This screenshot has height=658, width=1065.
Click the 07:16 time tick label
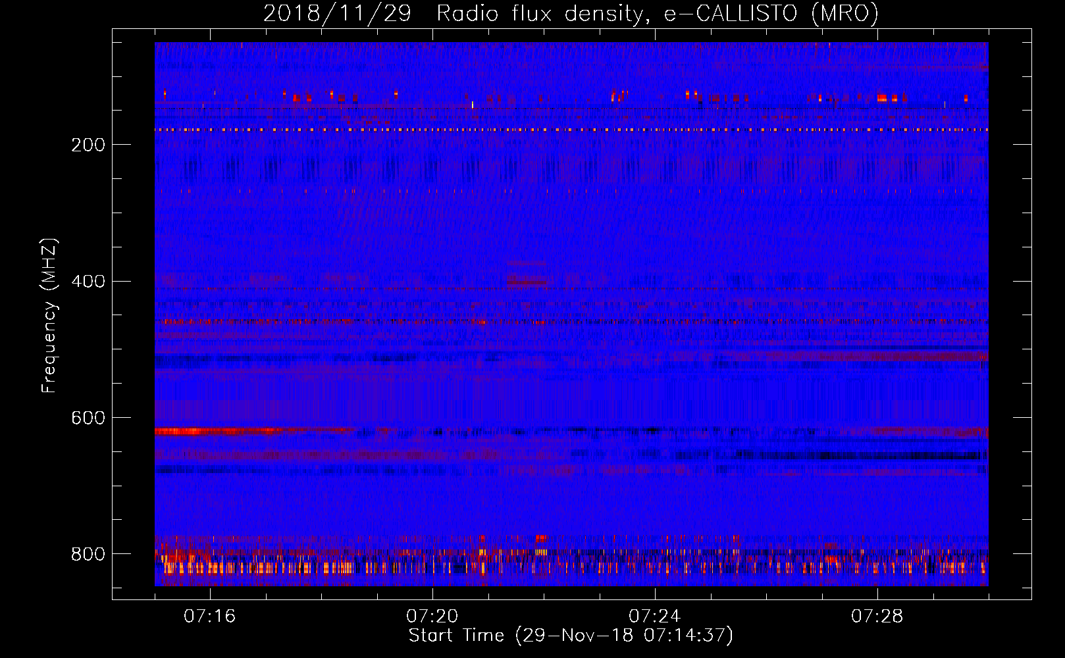point(210,617)
